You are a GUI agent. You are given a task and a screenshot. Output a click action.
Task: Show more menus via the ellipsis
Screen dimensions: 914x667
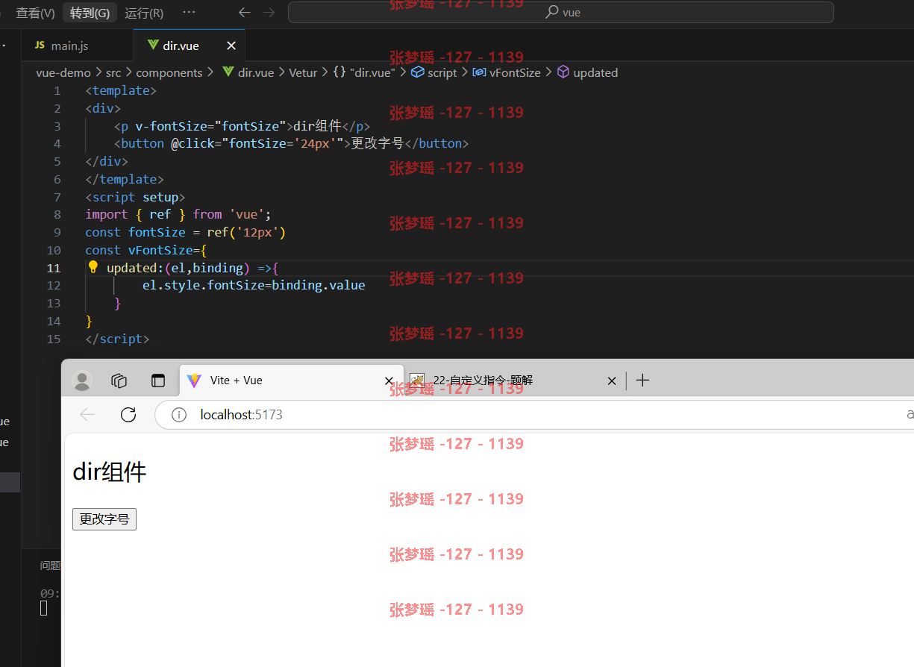(x=189, y=13)
